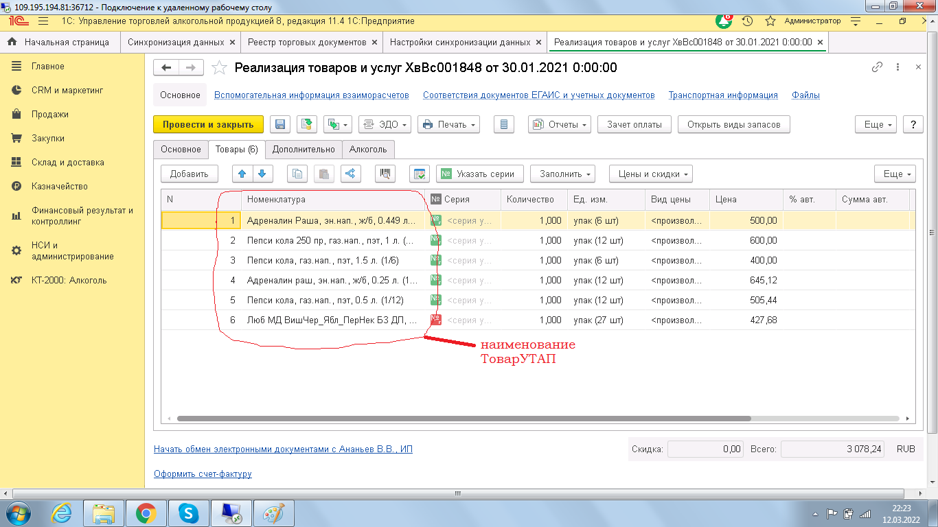The height and width of the screenshot is (527, 938).
Task: Open Продажи section in sidebar
Action: pyautogui.click(x=49, y=115)
